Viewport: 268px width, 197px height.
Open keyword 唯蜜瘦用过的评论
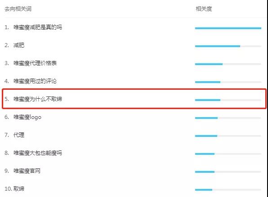pyautogui.click(x=35, y=81)
